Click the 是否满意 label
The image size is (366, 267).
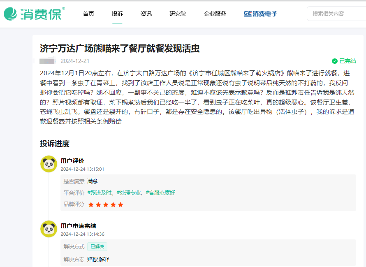pos(74,181)
